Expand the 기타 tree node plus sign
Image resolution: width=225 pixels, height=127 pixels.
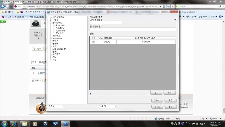click(51, 57)
